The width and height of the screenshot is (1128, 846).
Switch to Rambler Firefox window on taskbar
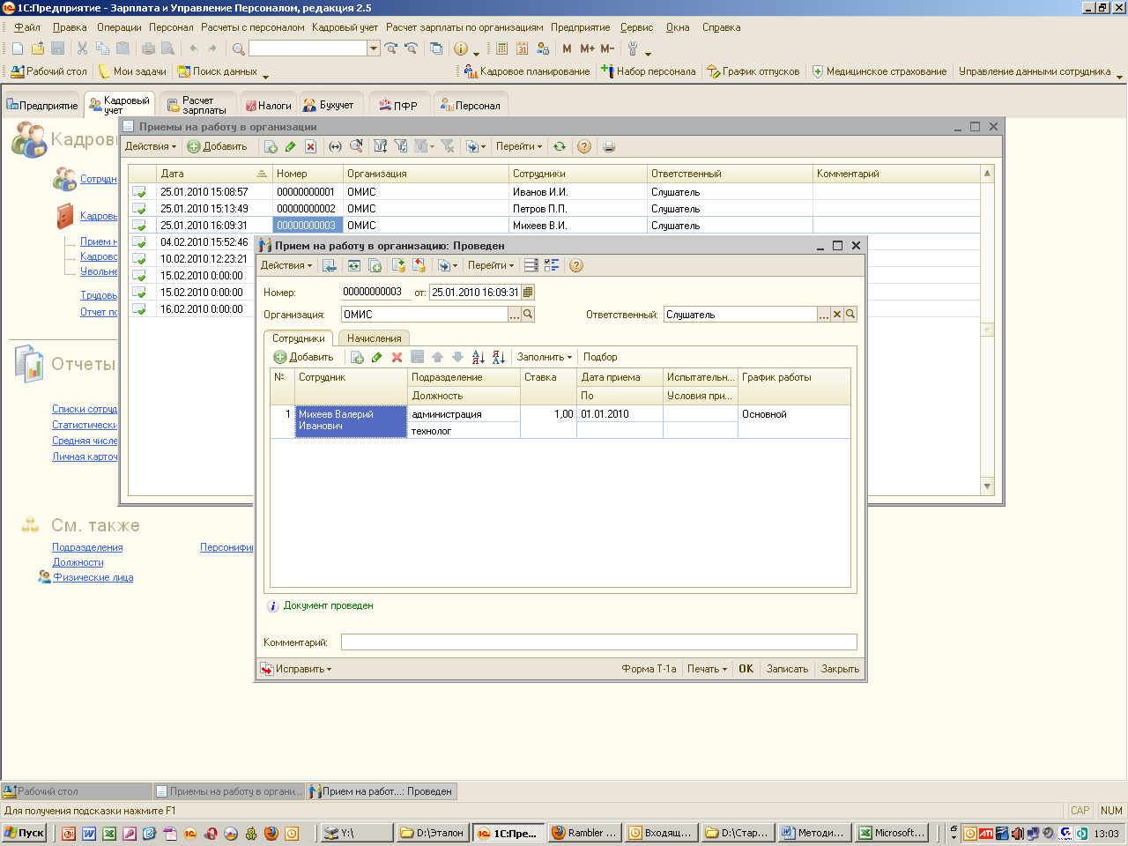coord(584,833)
